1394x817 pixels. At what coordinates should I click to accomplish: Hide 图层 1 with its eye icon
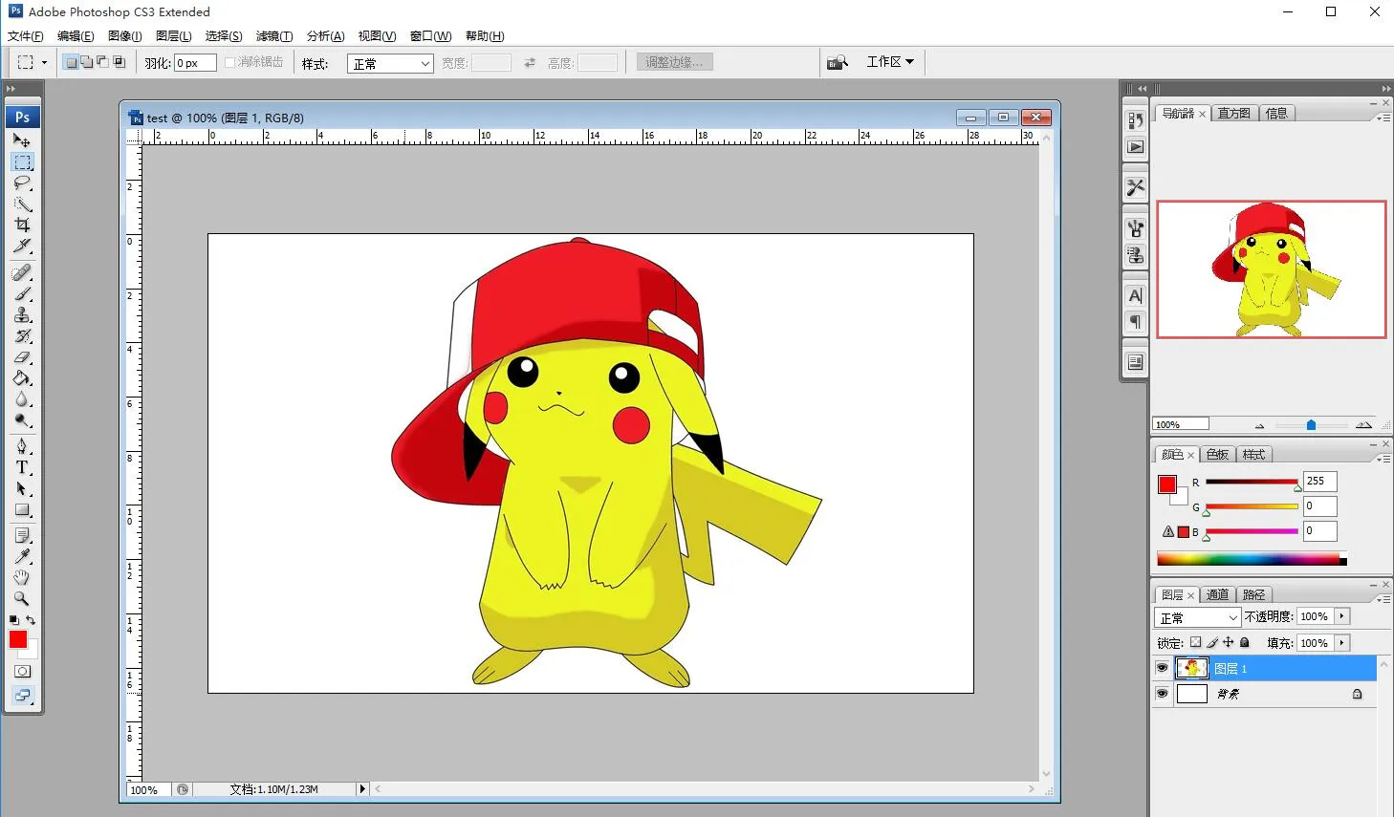click(x=1163, y=668)
